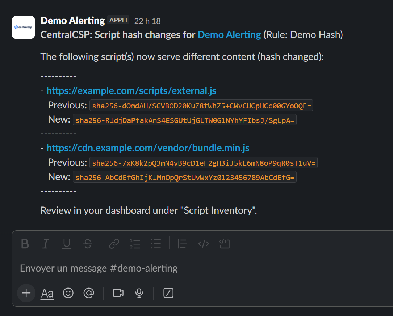Apply blockquote formatting
This screenshot has height=316, width=393.
pos(182,244)
